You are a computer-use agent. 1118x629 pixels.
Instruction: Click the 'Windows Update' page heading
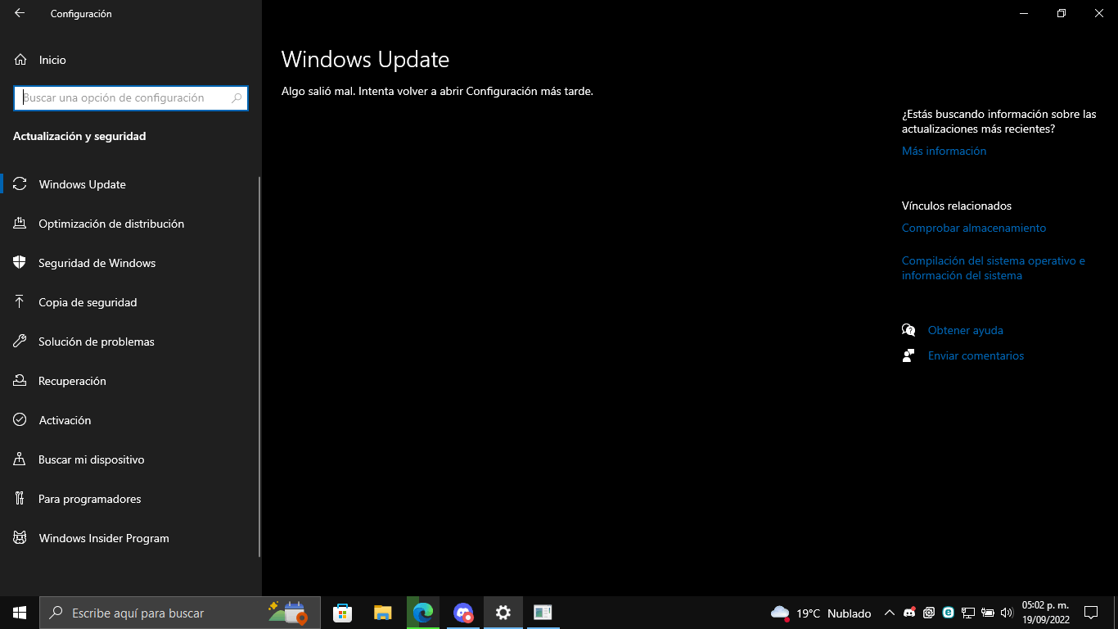(365, 60)
